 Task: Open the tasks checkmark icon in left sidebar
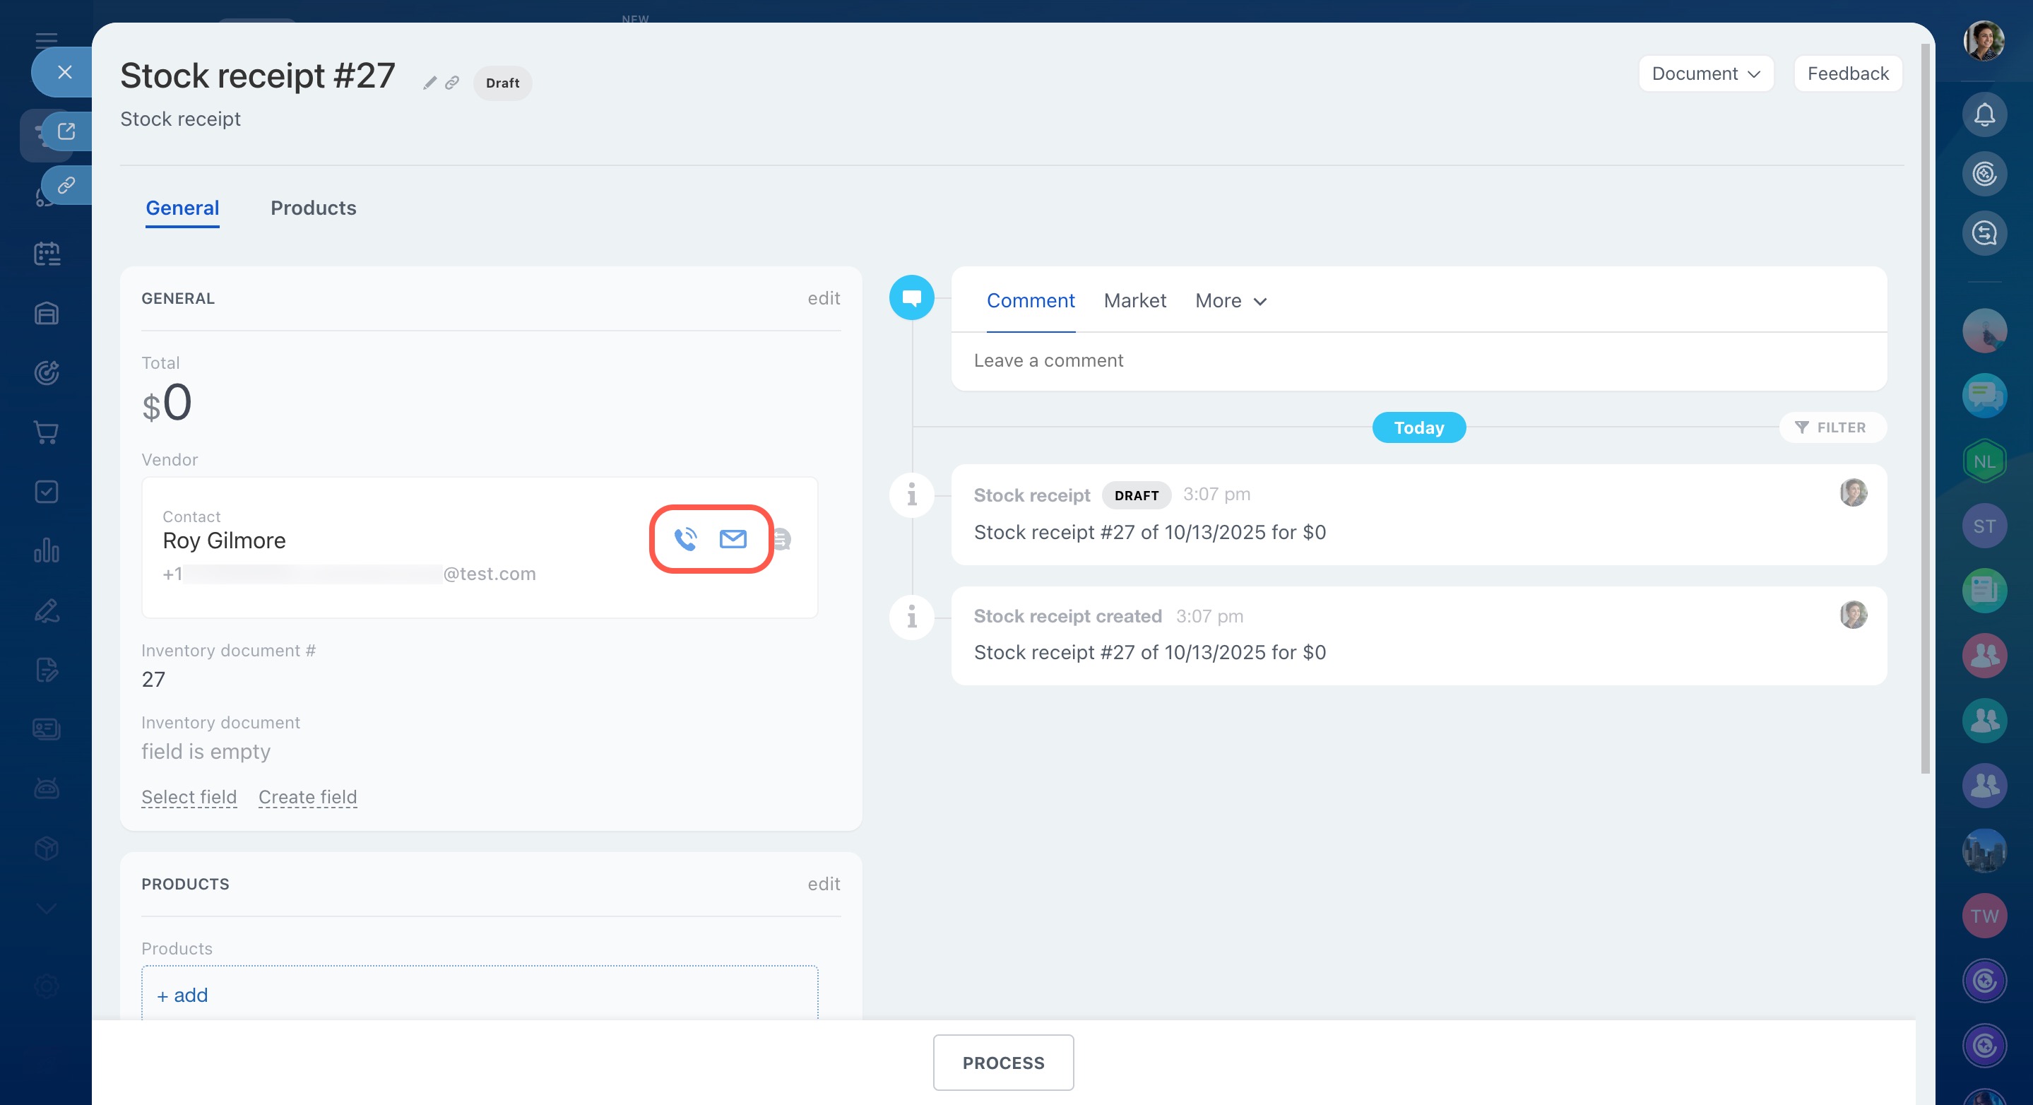[47, 492]
